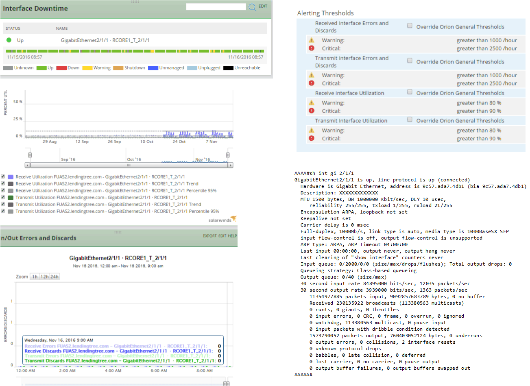This screenshot has height=386, width=530.
Task: Click the drag handle above In/Out Errors panel
Action: click(x=118, y=232)
